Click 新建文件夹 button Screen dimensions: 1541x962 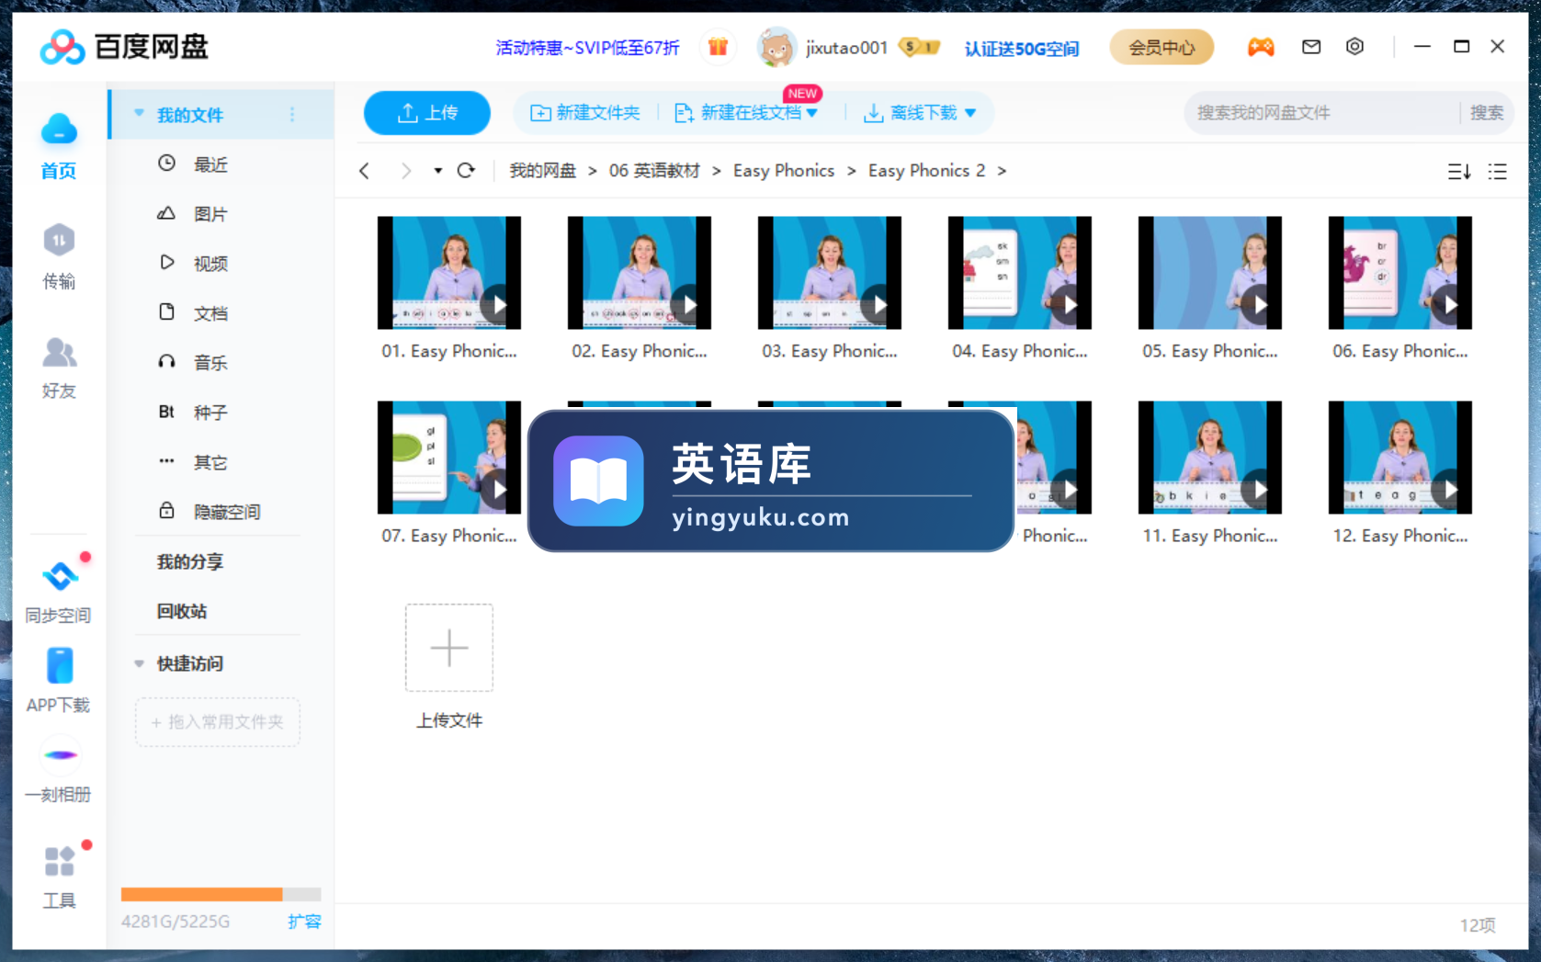click(x=585, y=113)
